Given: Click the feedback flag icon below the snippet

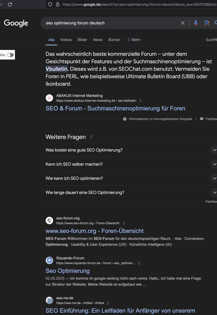Looking at the screenshot, I should [x=202, y=119].
